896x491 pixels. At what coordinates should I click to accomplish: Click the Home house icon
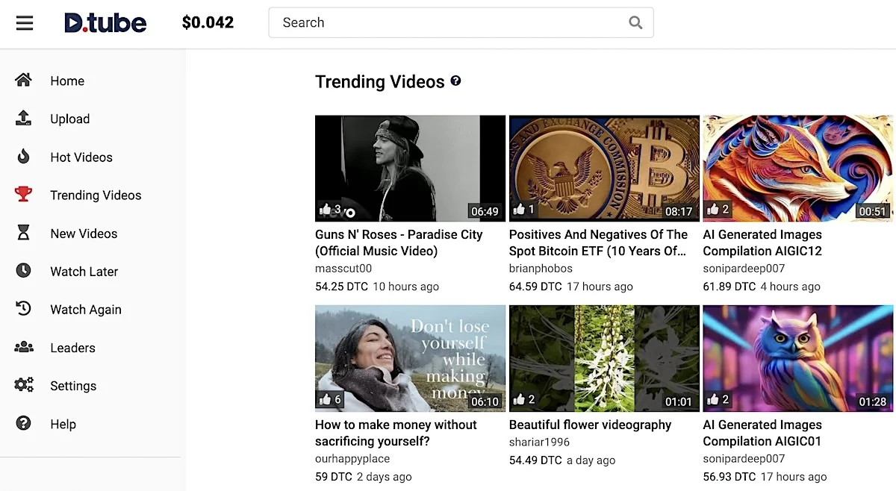tap(23, 80)
